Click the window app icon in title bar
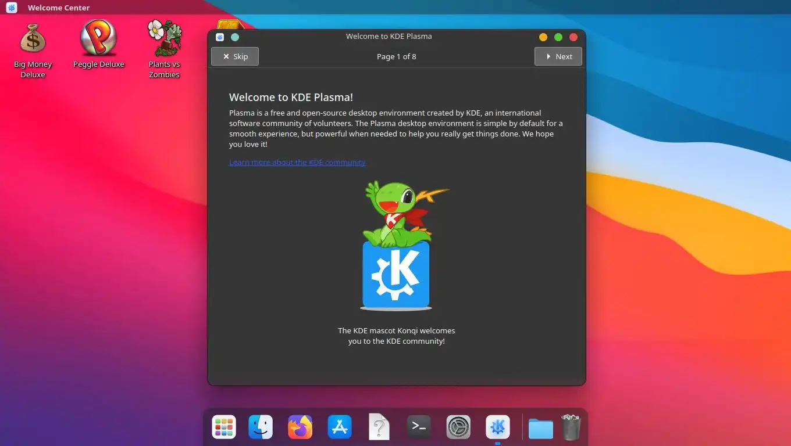 tap(220, 37)
